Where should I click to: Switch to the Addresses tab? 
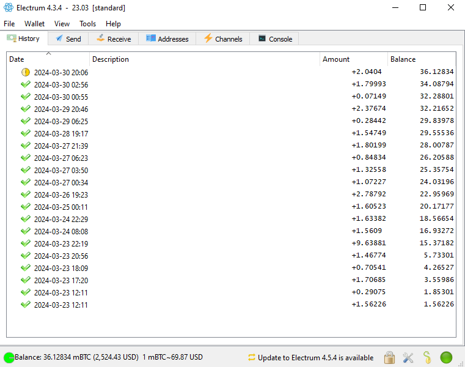[x=167, y=39]
